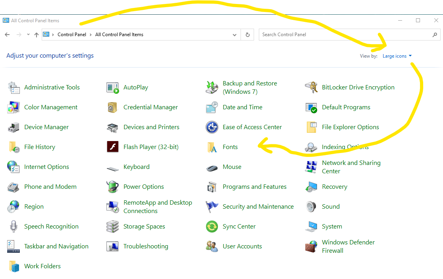443x279 pixels.
Task: Click the Work Folders icon
Action: [x=14, y=266]
